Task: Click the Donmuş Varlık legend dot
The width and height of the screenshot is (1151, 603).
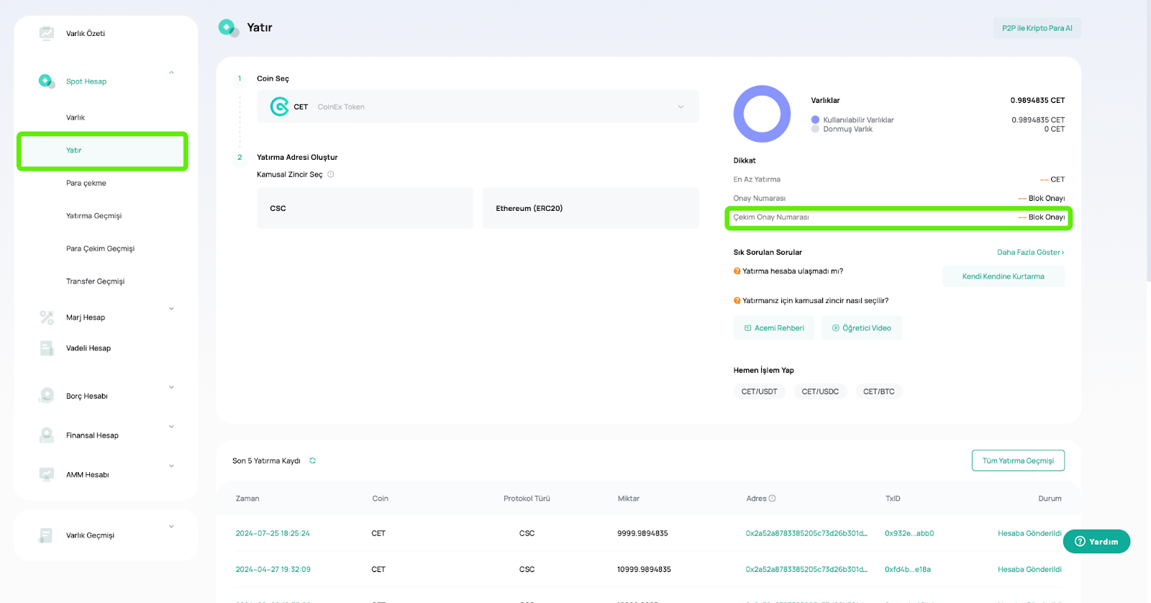Action: (x=815, y=129)
